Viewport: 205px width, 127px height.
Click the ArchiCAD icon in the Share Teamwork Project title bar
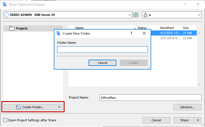point(5,4)
